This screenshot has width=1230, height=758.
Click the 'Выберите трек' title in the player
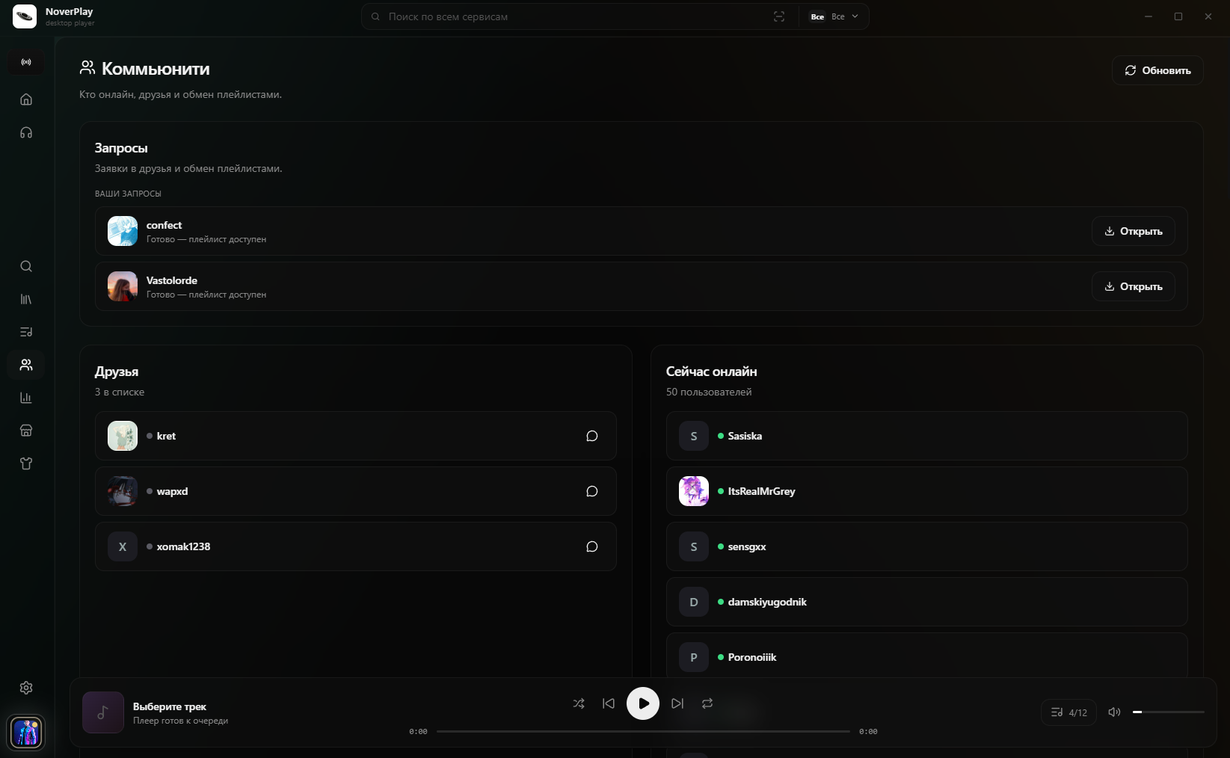pos(170,706)
